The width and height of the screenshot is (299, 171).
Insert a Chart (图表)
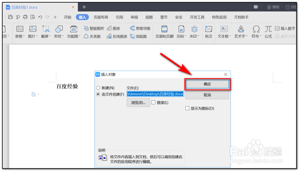pos(113,28)
